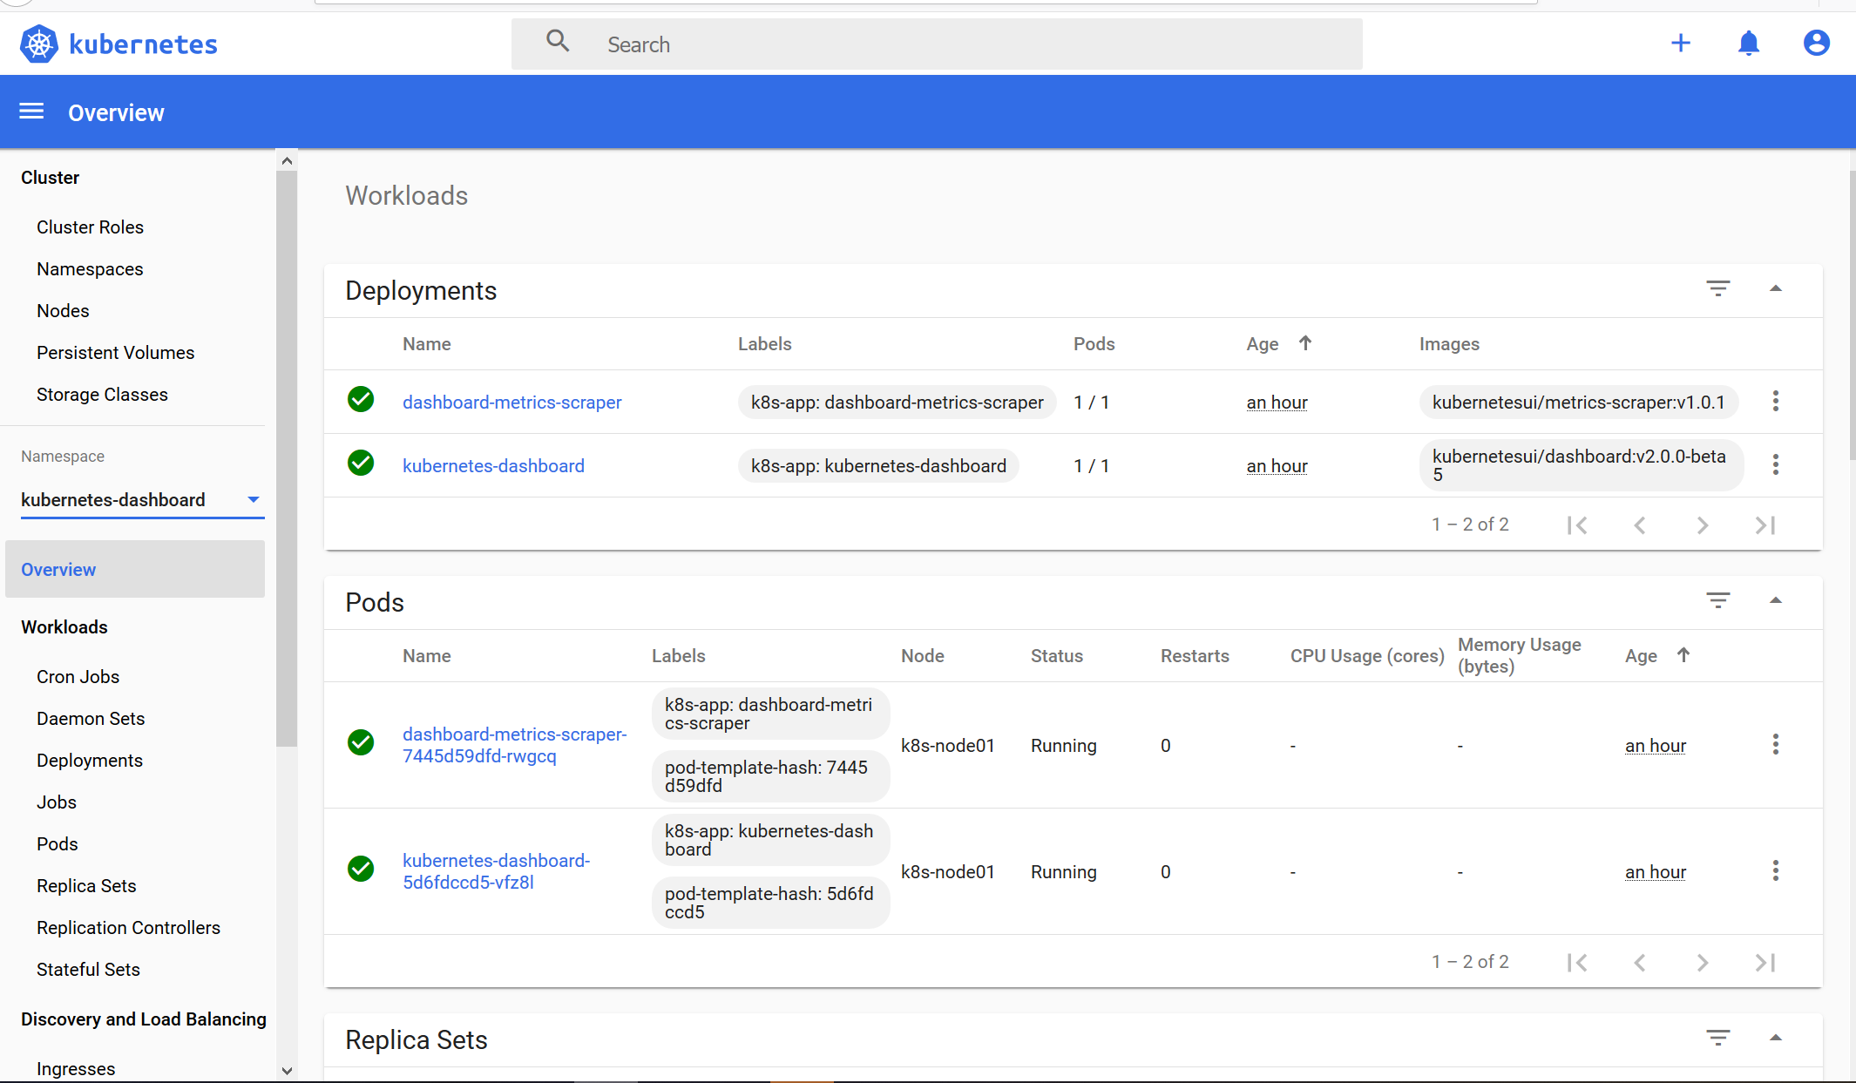Collapse the Replica Sets card

pos(1776,1038)
